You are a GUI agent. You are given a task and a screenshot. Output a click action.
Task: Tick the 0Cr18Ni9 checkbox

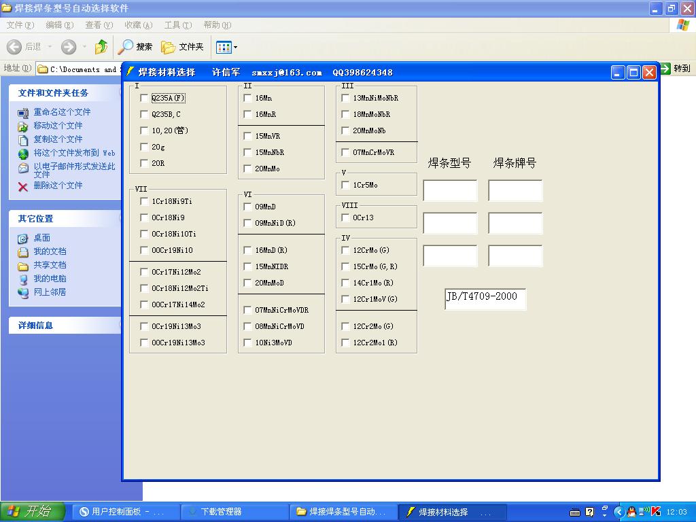(144, 217)
